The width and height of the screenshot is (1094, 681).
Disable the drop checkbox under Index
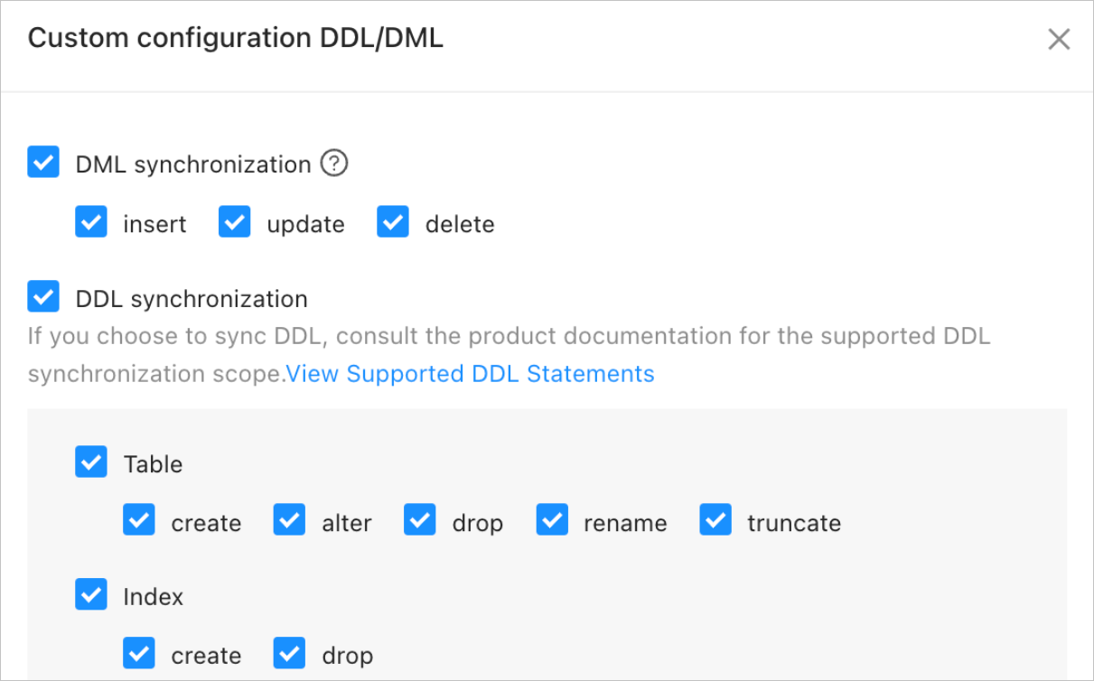289,653
